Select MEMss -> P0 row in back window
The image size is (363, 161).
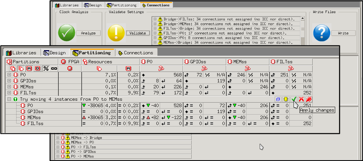pos(124,142)
